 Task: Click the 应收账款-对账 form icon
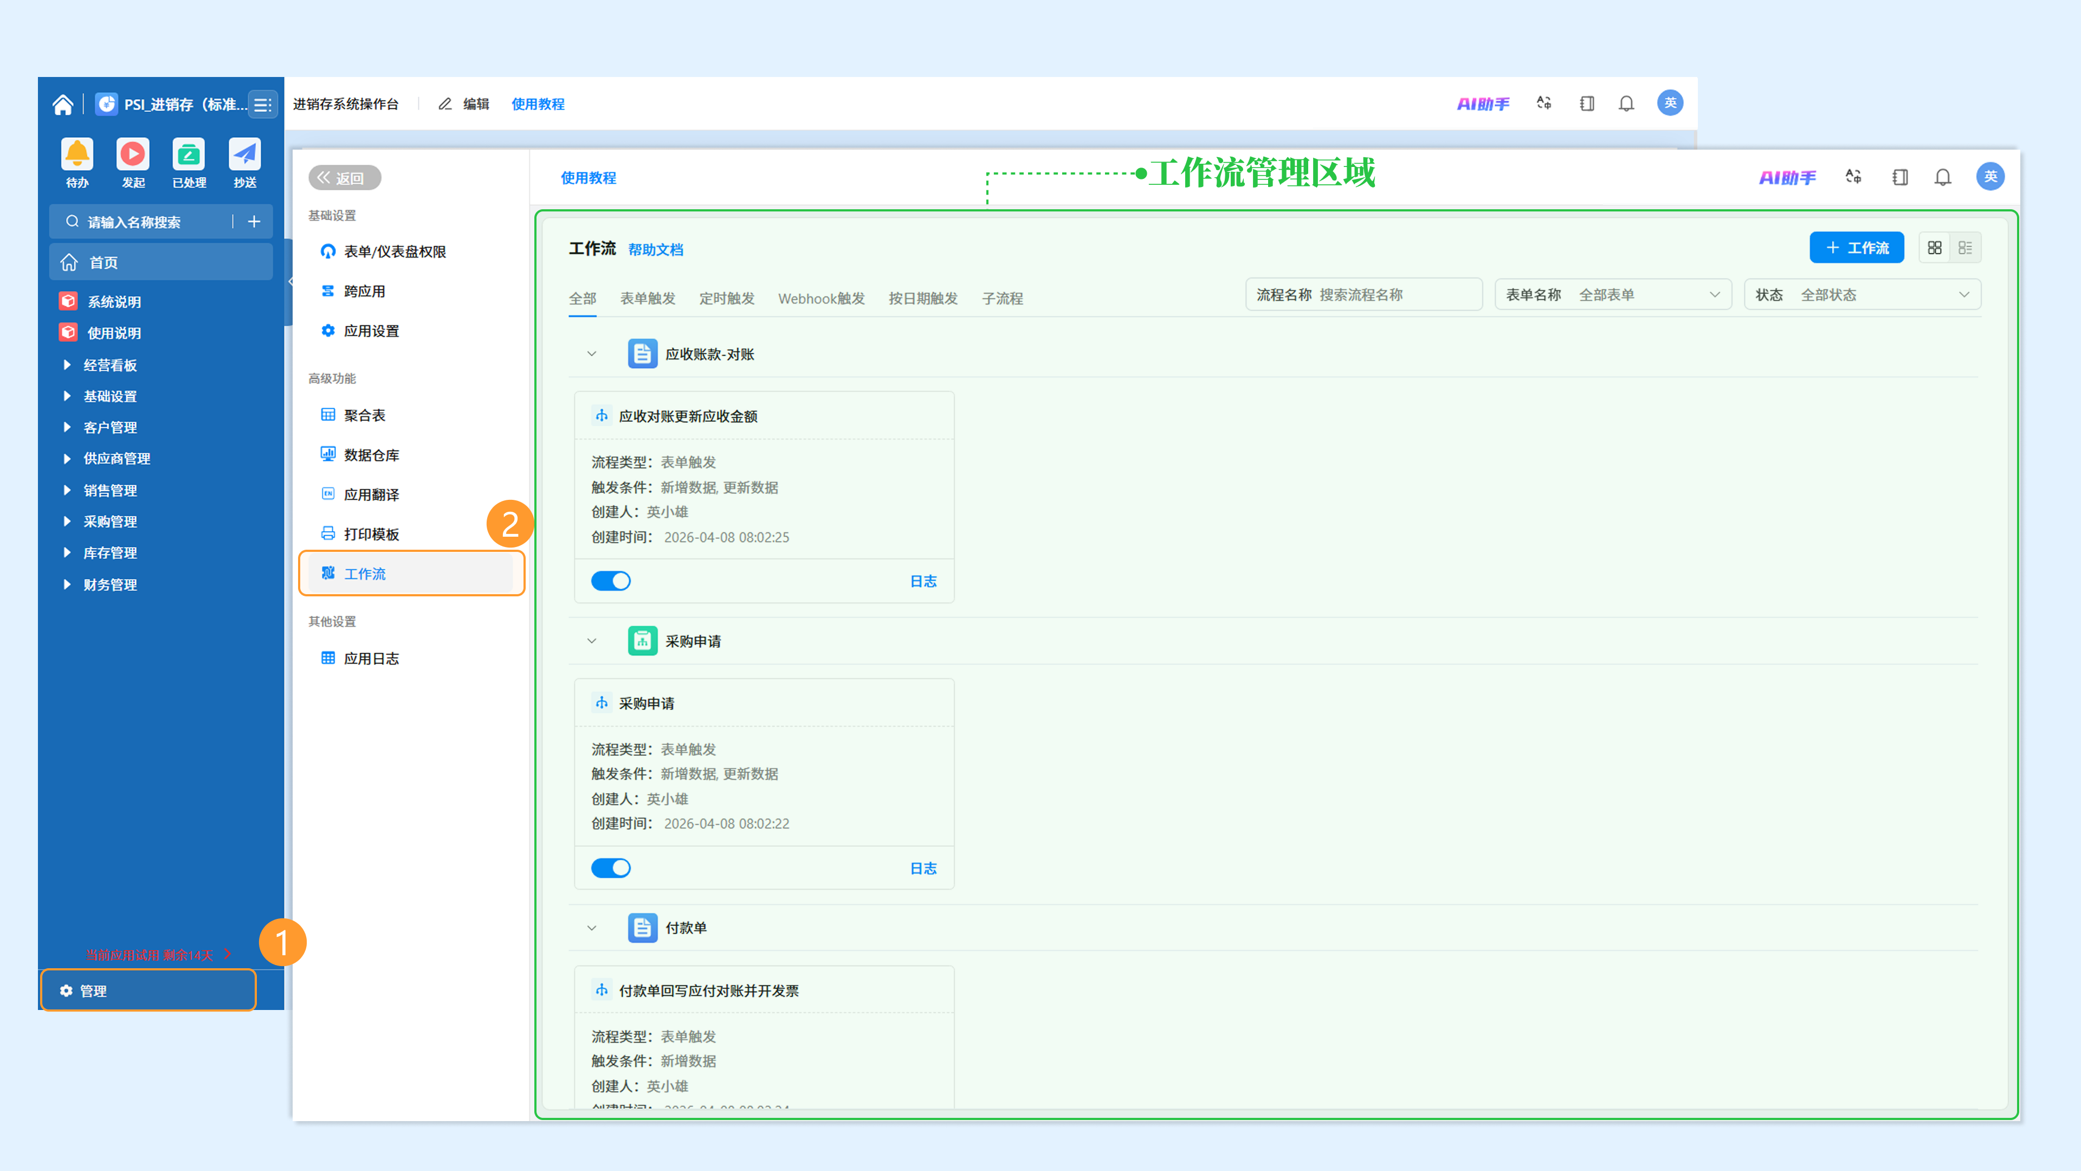pyautogui.click(x=642, y=354)
